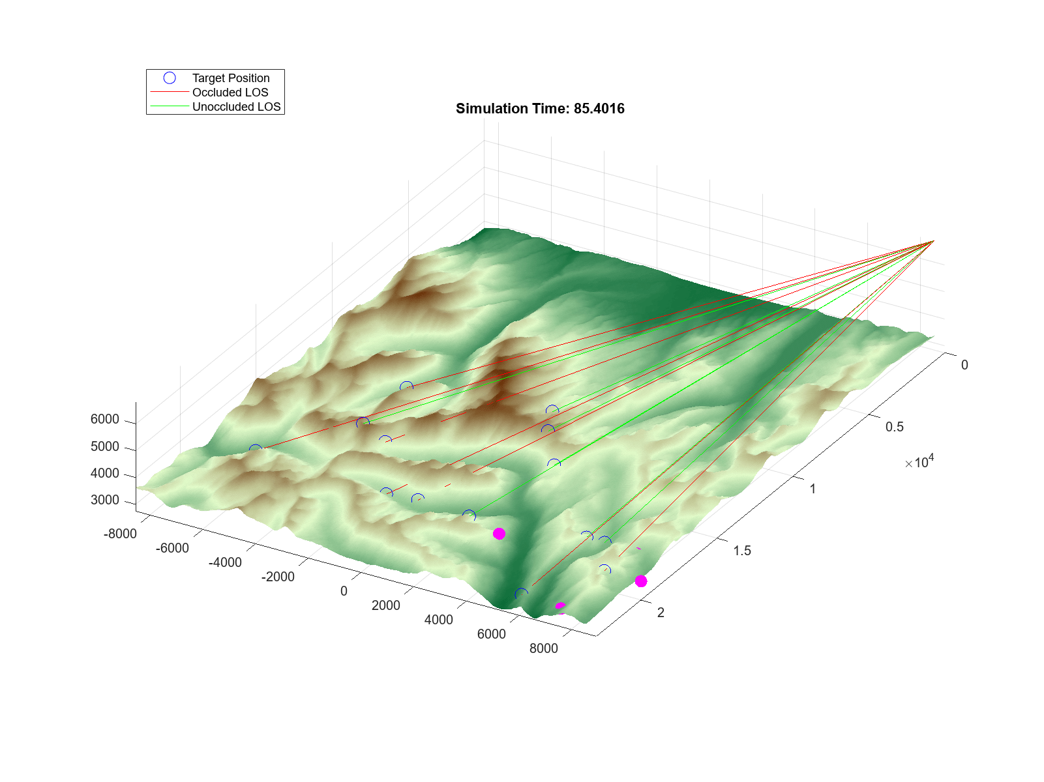1044x782 pixels.
Task: Click the title "Simulation Time: 85.4016"
Action: [540, 109]
